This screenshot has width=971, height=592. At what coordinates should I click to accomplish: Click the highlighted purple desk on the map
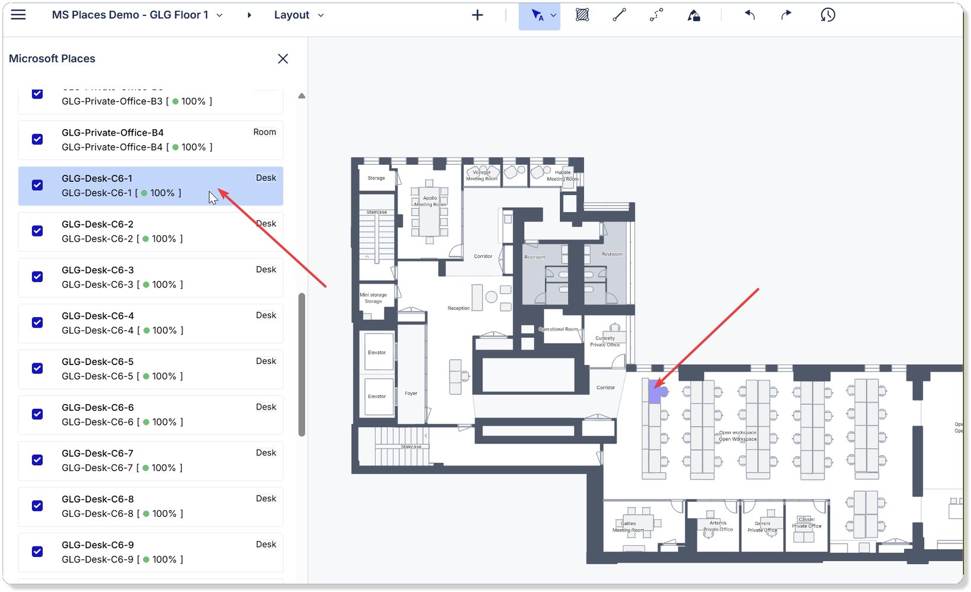(655, 392)
